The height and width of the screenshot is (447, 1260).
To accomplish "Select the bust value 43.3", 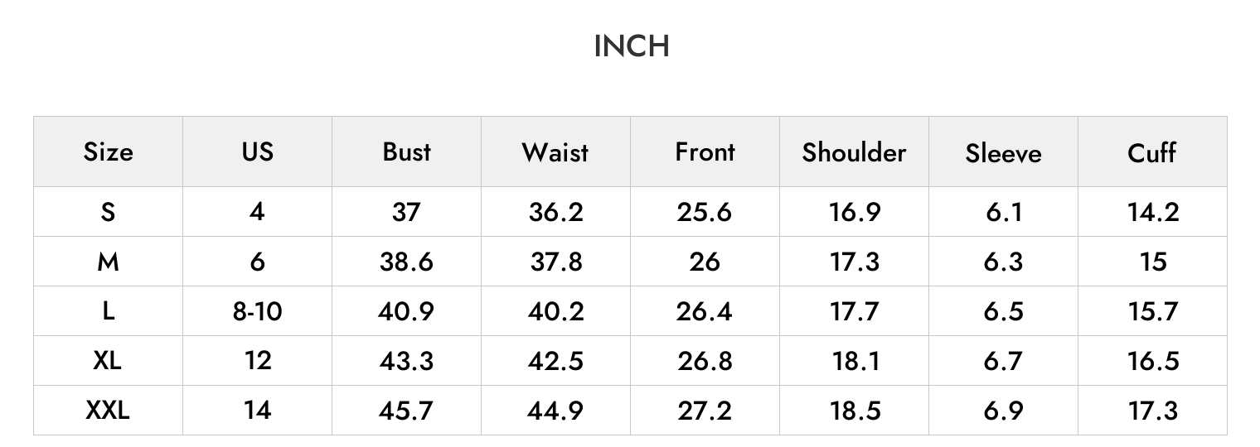I will 406,360.
